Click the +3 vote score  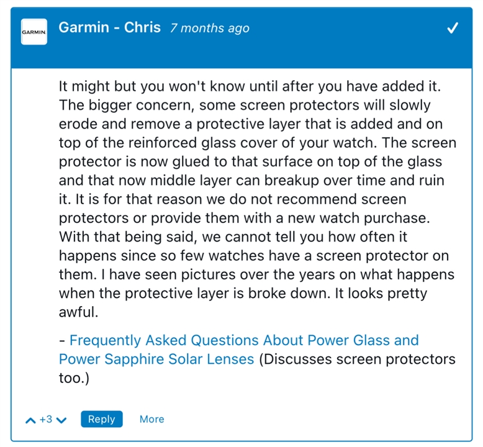coord(45,419)
